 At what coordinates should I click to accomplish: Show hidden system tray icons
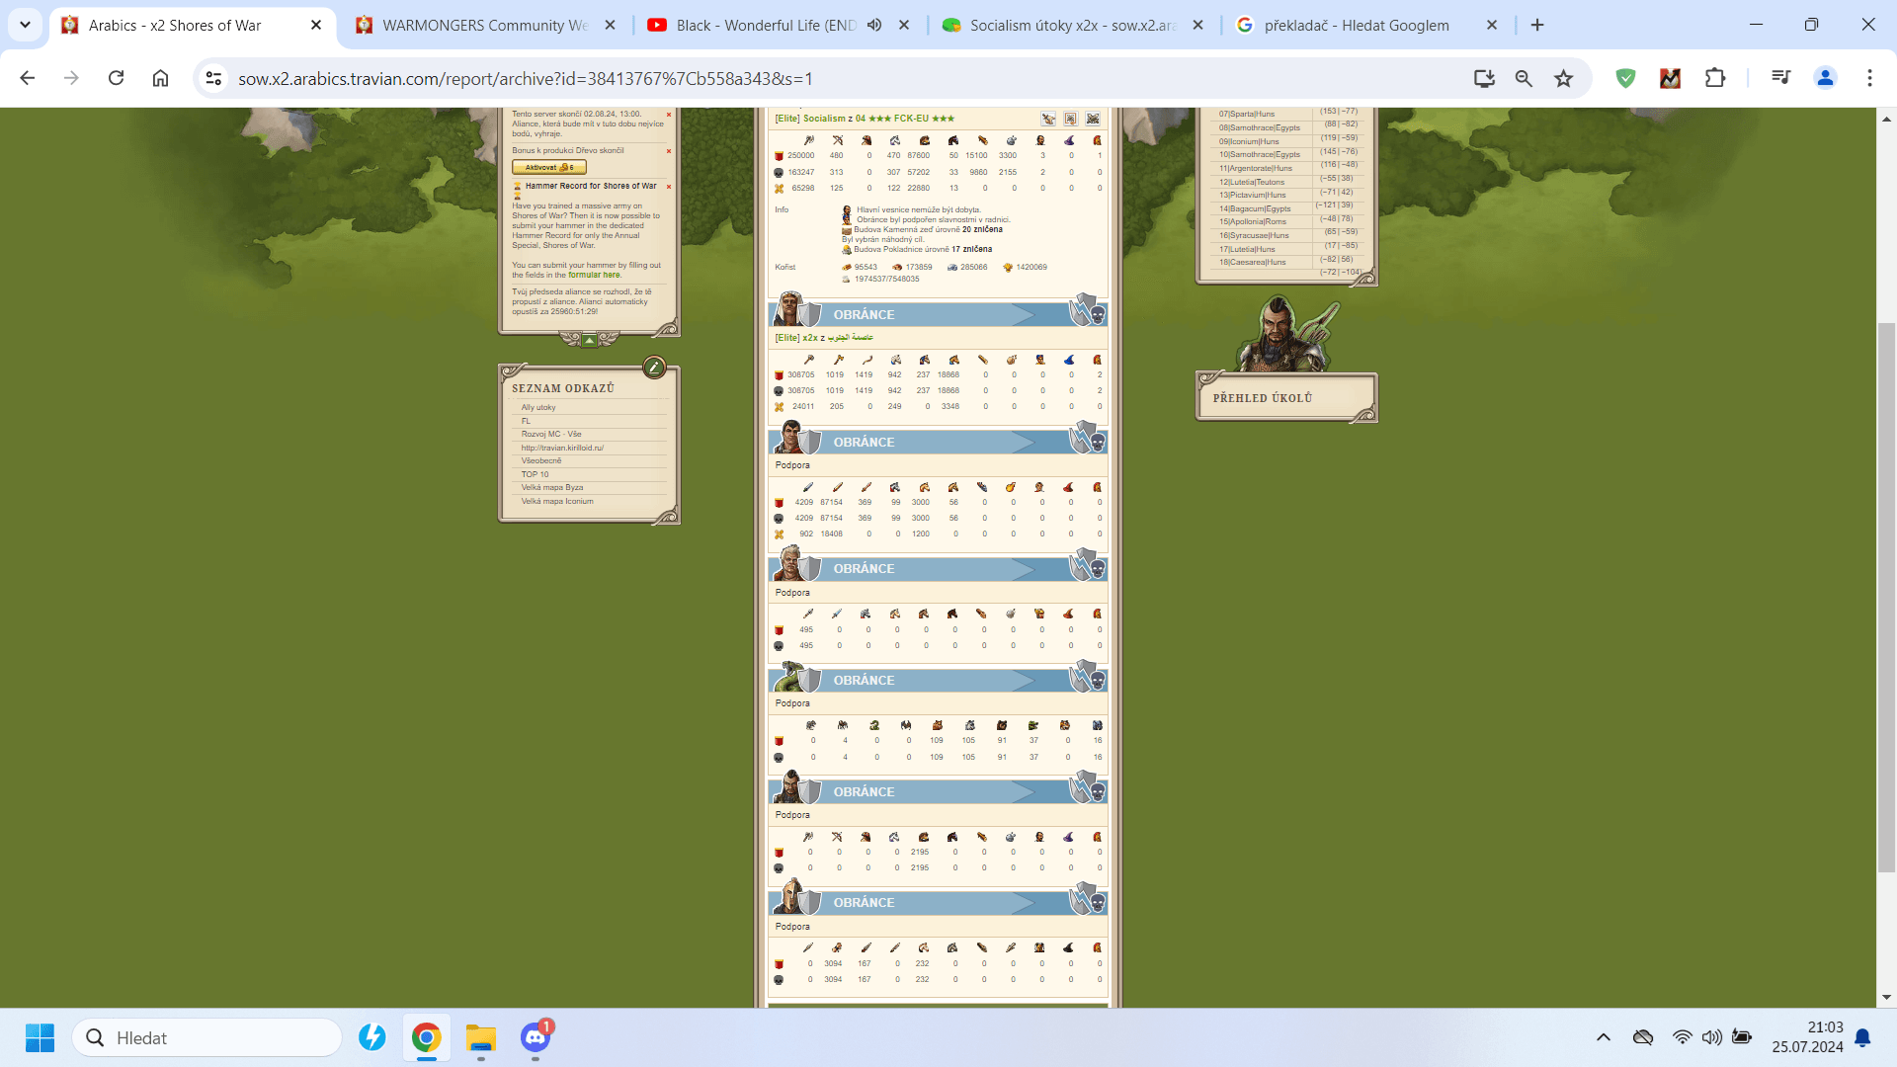pyautogui.click(x=1604, y=1037)
